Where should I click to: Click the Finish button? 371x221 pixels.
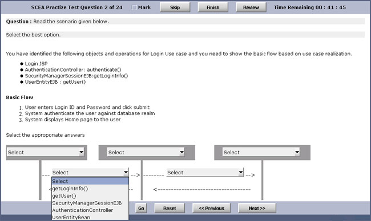[x=213, y=7]
